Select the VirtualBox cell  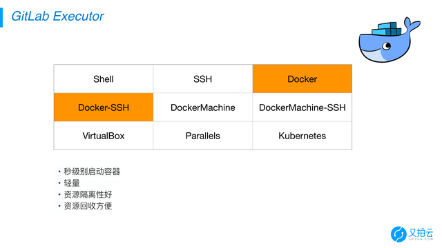point(104,136)
